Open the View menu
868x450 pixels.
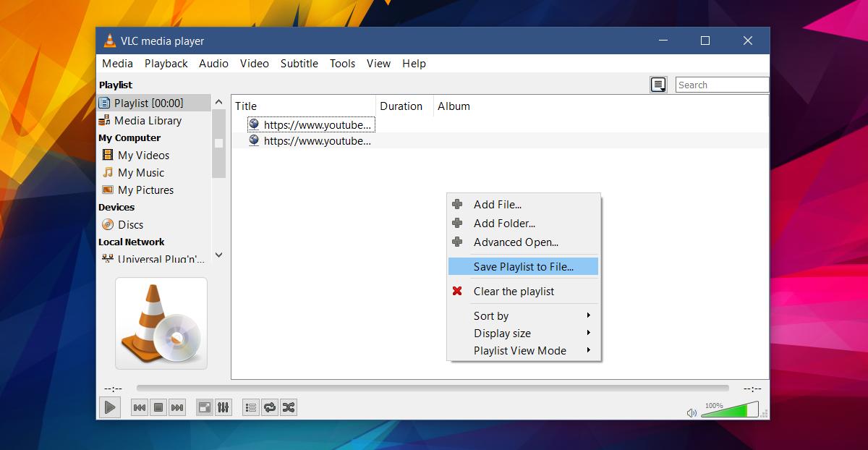378,64
